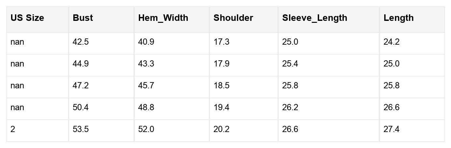Select the Bust column header
This screenshot has height=148, width=451.
(x=83, y=18)
